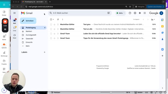Tick the select-all checkbox in toolbar

[51, 19]
